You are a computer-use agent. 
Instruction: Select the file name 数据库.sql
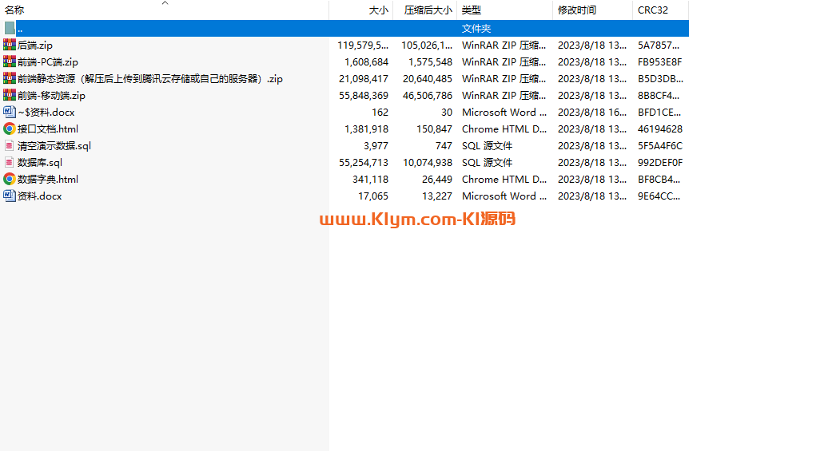40,163
